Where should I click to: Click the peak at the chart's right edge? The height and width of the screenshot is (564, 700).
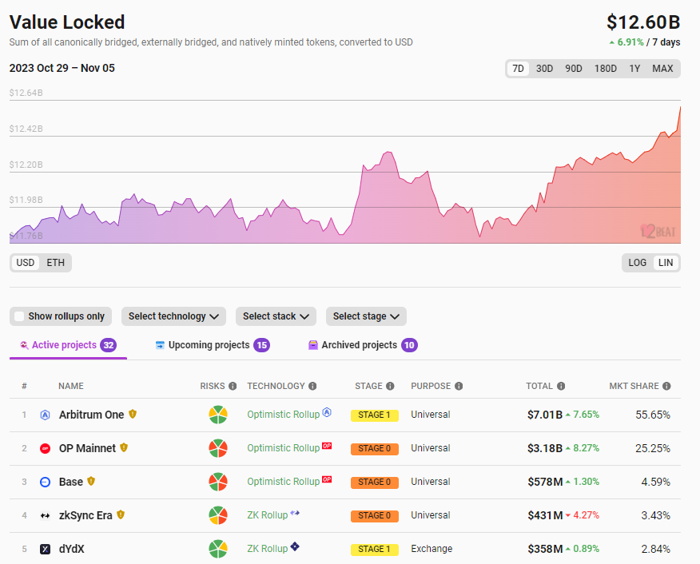point(680,108)
